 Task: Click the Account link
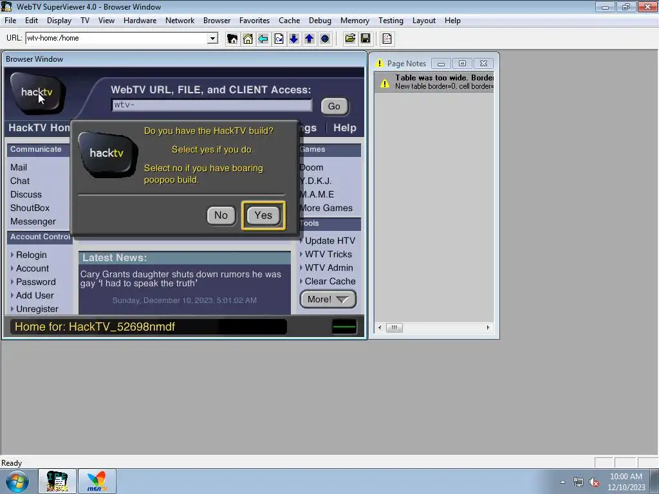click(x=32, y=268)
